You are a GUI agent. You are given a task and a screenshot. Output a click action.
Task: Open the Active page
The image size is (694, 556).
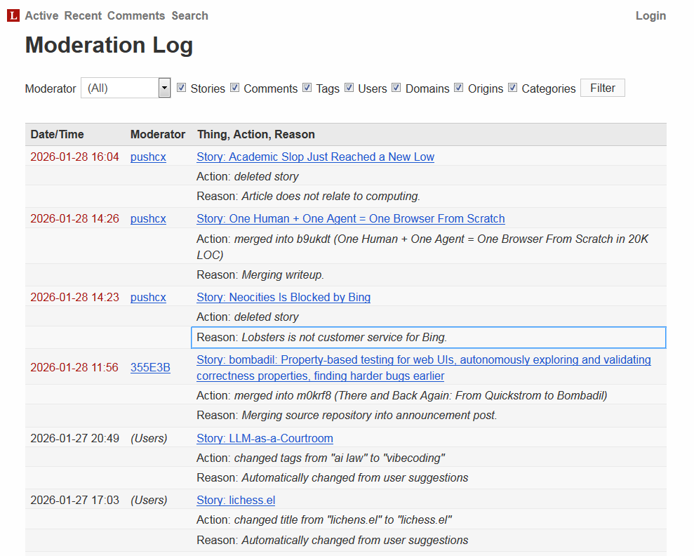[x=41, y=15]
